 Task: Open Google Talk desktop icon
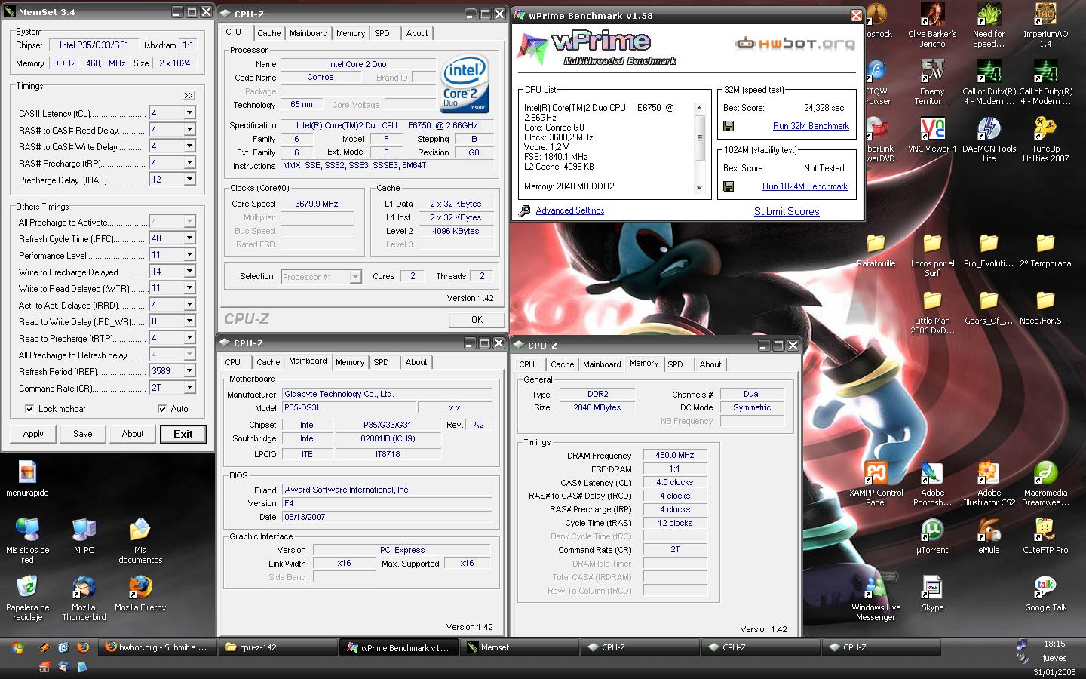[1045, 593]
